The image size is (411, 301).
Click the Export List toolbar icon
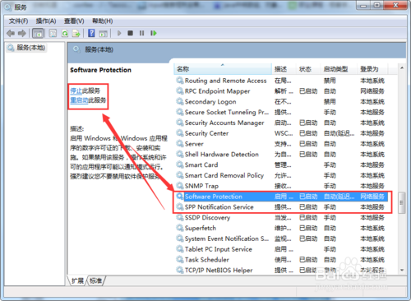(x=76, y=34)
